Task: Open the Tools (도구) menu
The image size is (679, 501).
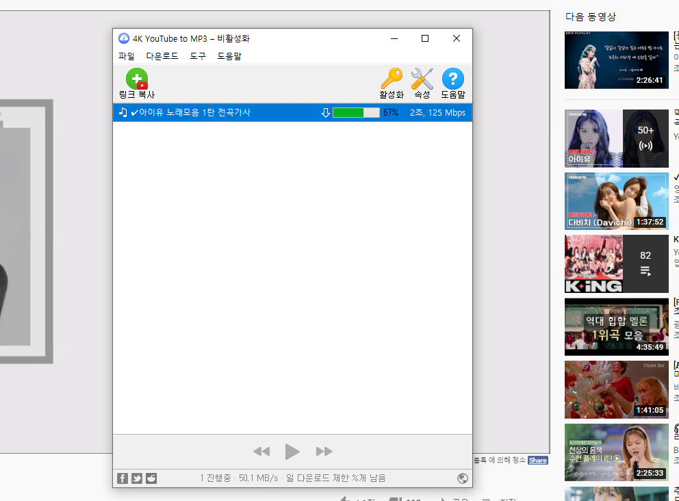Action: point(197,56)
